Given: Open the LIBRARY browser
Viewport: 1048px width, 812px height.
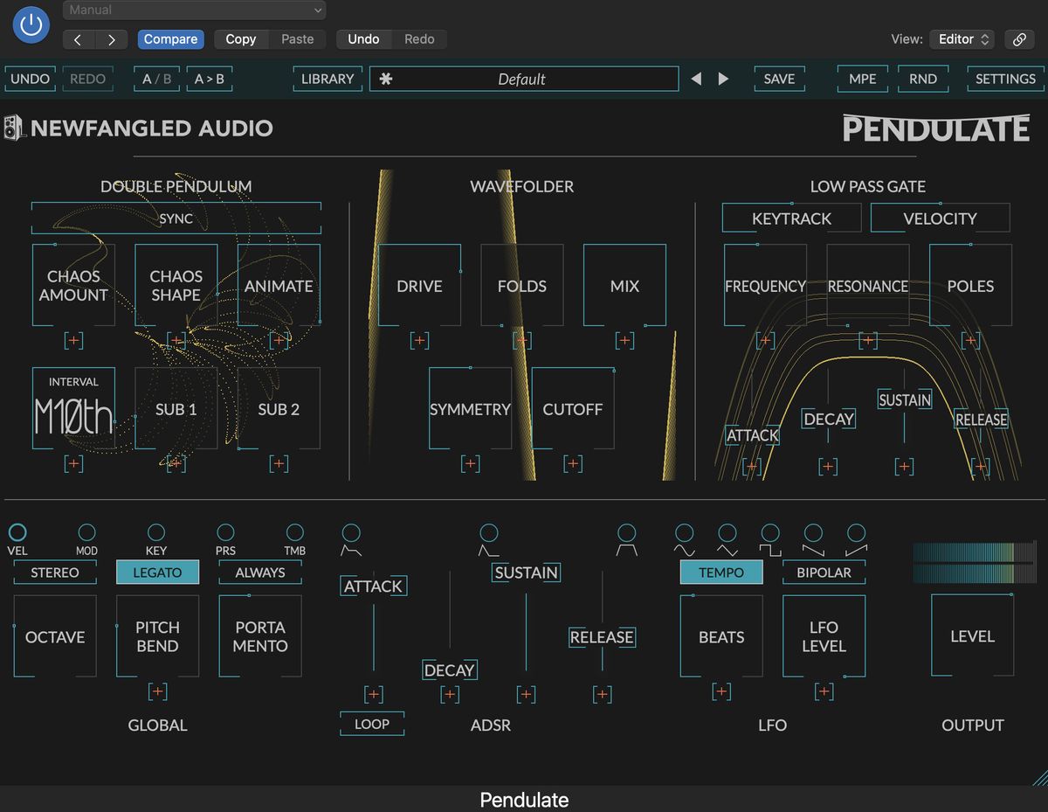Looking at the screenshot, I should point(327,79).
